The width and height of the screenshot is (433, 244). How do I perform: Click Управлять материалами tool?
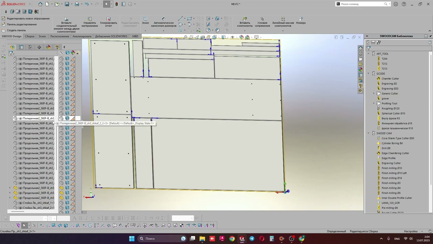pyautogui.click(x=90, y=22)
